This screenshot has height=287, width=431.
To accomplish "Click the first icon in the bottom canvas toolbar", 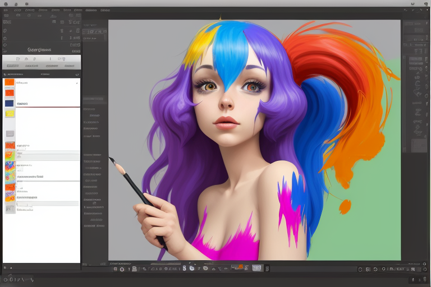I will click(x=115, y=269).
